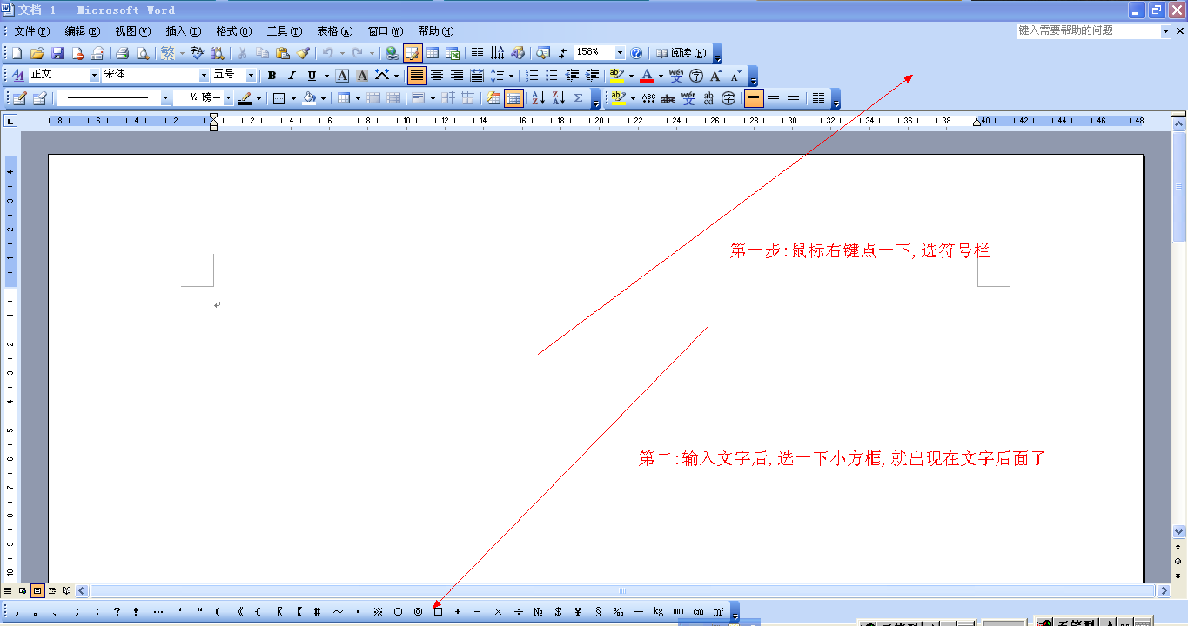Click the Numbered list icon
Screen dimensions: 1188x626
click(x=532, y=76)
